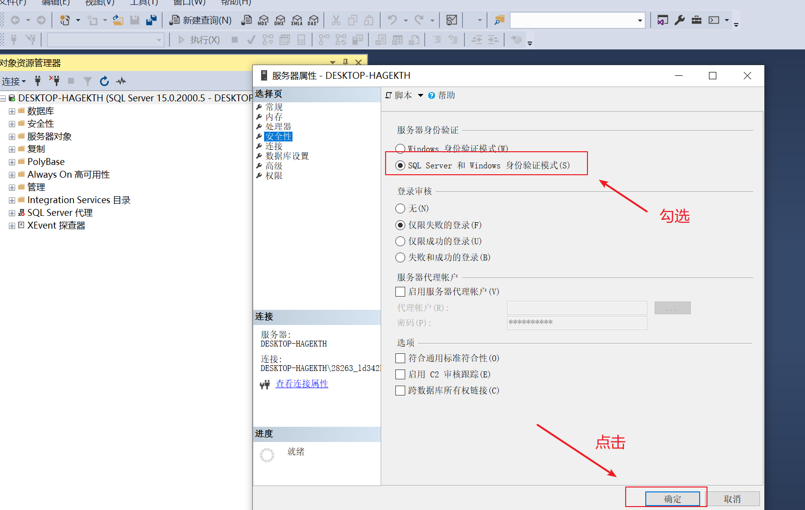This screenshot has height=510, width=805.
Task: Open the 脚本 dropdown arrow
Action: [x=420, y=95]
